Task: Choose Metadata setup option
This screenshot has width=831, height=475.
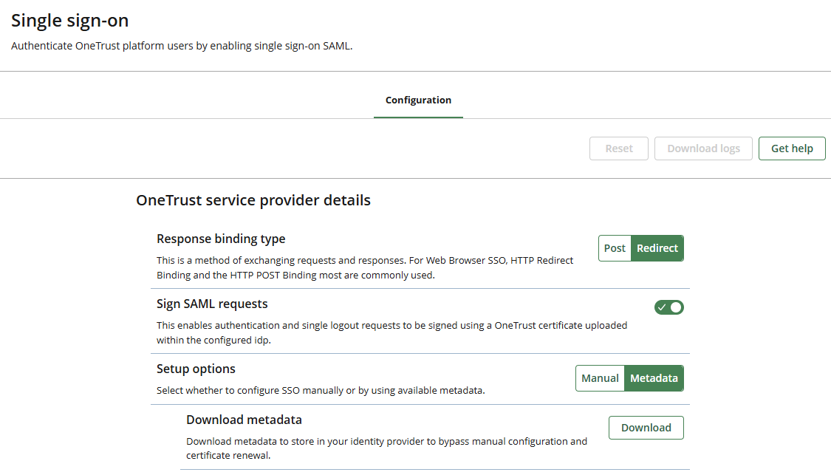Action: tap(654, 378)
